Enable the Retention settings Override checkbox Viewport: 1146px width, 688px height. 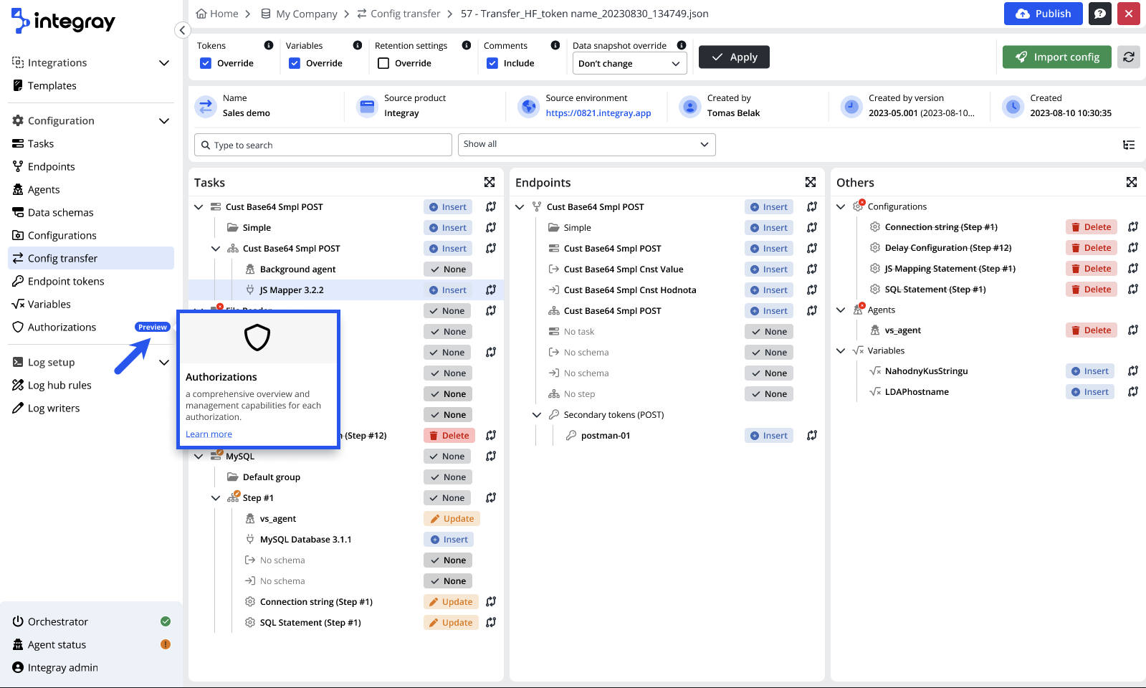click(x=383, y=63)
